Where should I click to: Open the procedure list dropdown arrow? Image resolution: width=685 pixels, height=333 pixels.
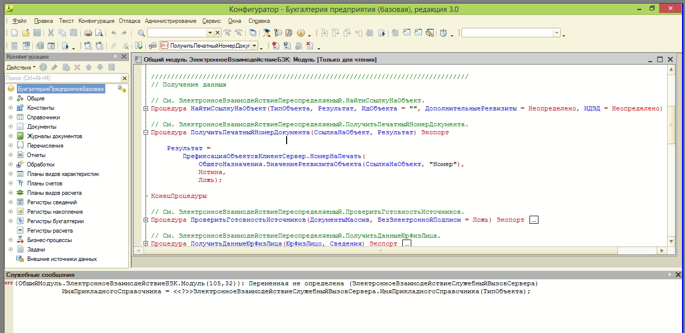pyautogui.click(x=255, y=46)
